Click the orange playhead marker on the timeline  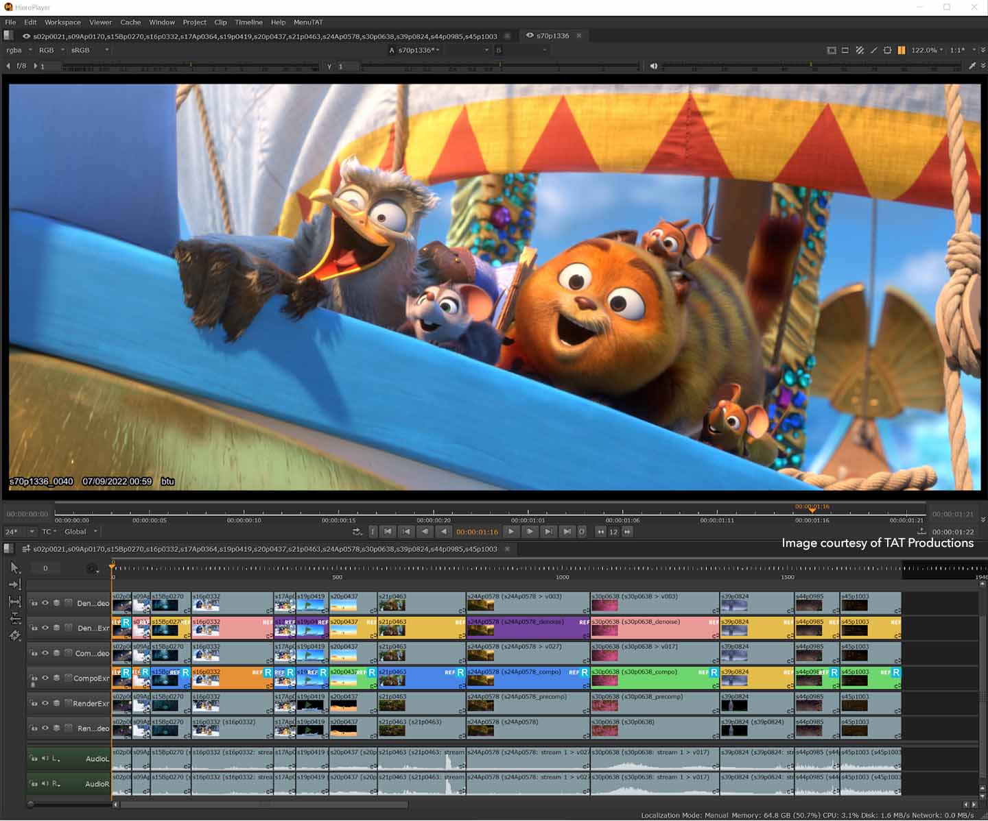(x=113, y=565)
